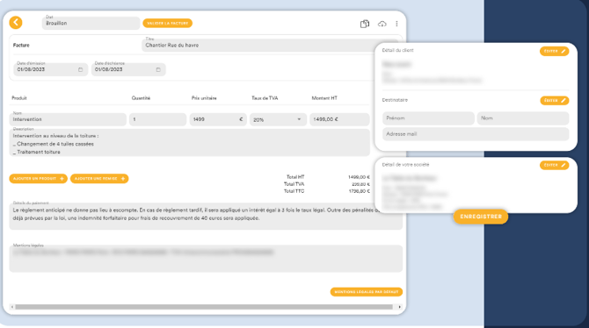Click the Total TTC amount value
589x328 pixels.
click(x=359, y=191)
